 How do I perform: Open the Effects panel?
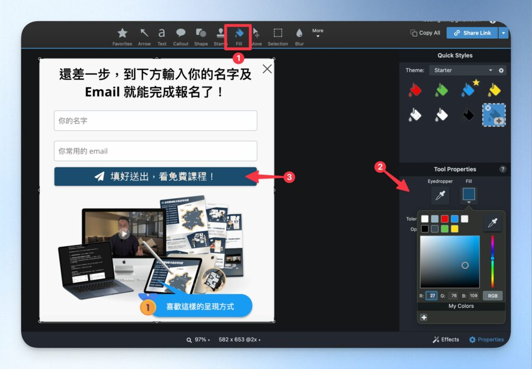pyautogui.click(x=446, y=339)
